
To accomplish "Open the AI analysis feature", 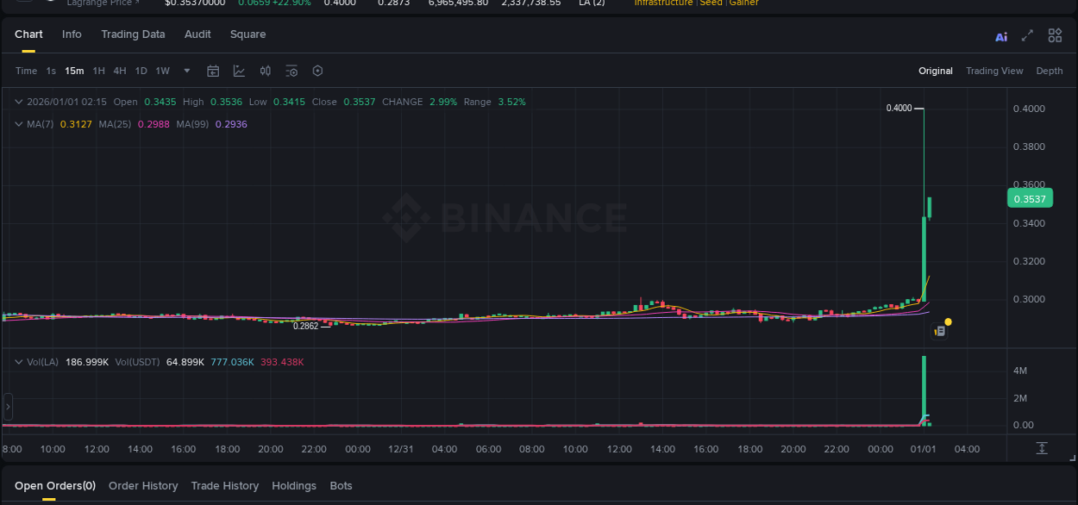I will point(1000,35).
